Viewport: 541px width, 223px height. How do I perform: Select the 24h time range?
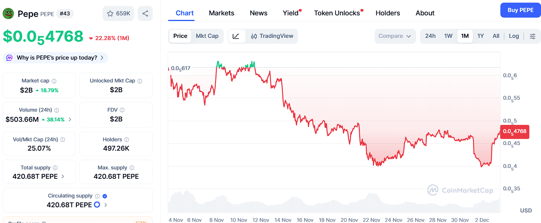coord(430,36)
